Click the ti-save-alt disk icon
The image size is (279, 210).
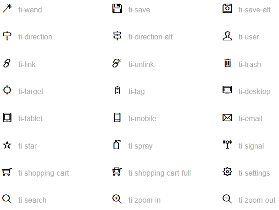(x=227, y=8)
